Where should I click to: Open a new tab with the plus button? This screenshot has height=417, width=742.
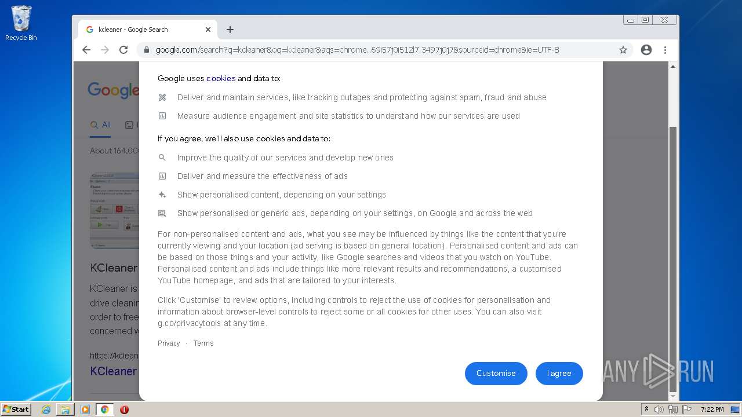tap(230, 30)
